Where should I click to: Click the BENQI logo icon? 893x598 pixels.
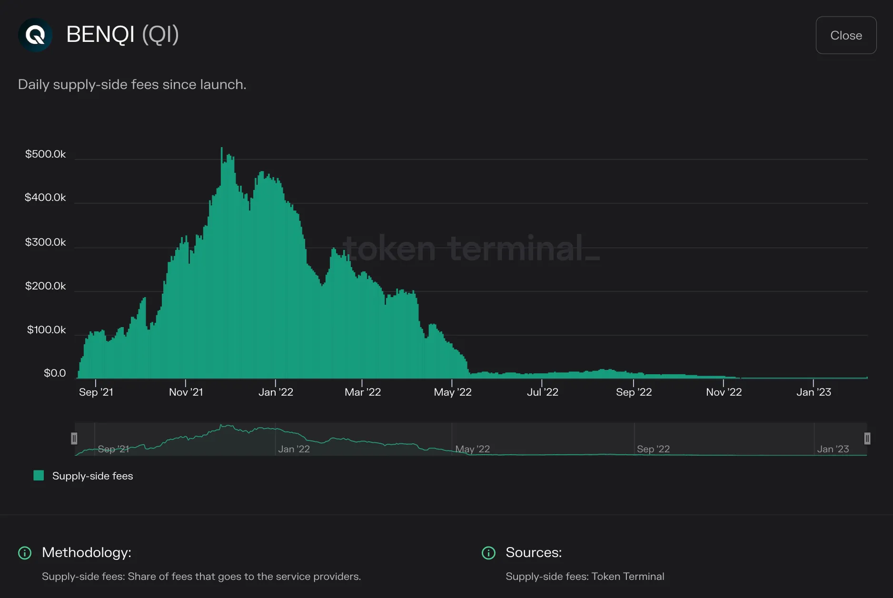(35, 35)
